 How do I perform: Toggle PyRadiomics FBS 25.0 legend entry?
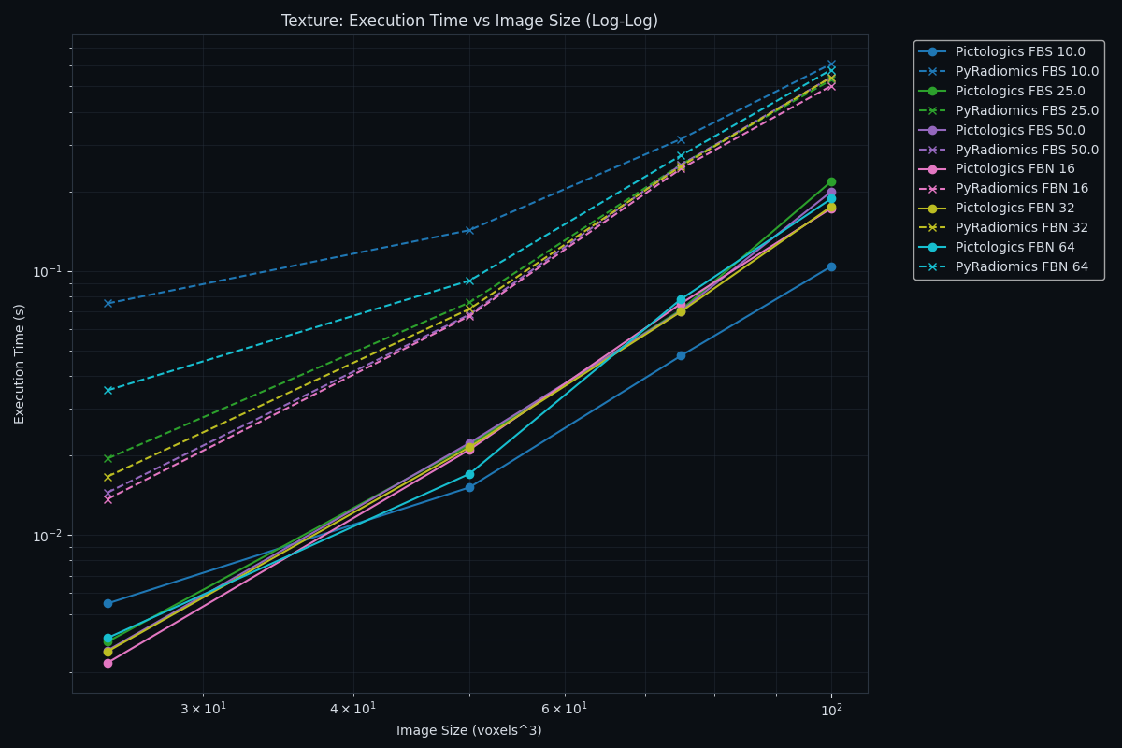click(1027, 111)
